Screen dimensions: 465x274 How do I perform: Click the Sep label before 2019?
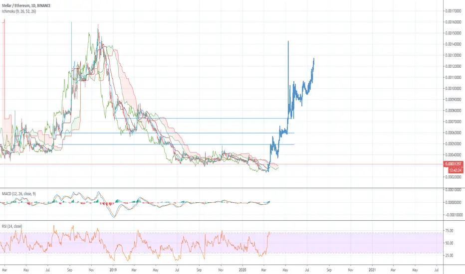point(70,270)
